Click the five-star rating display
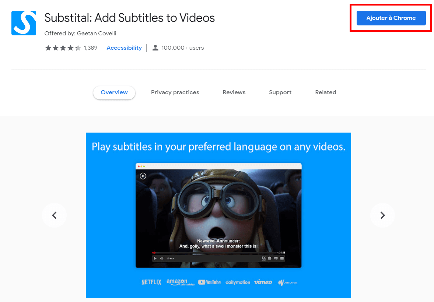Viewport: 434px width, 302px height. 63,48
